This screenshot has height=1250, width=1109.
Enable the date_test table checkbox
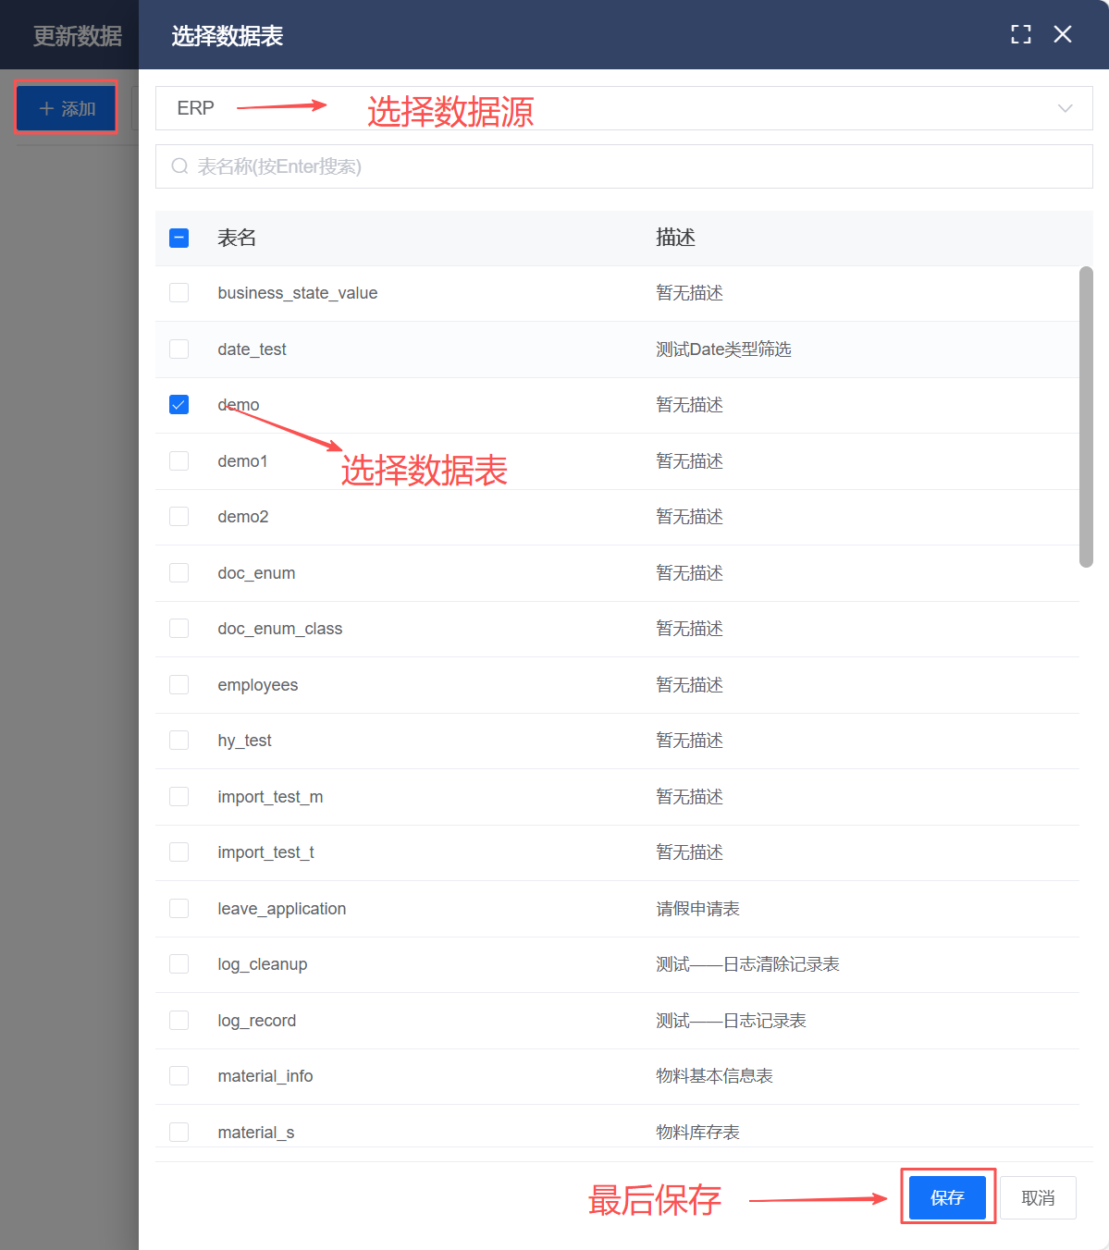[179, 349]
